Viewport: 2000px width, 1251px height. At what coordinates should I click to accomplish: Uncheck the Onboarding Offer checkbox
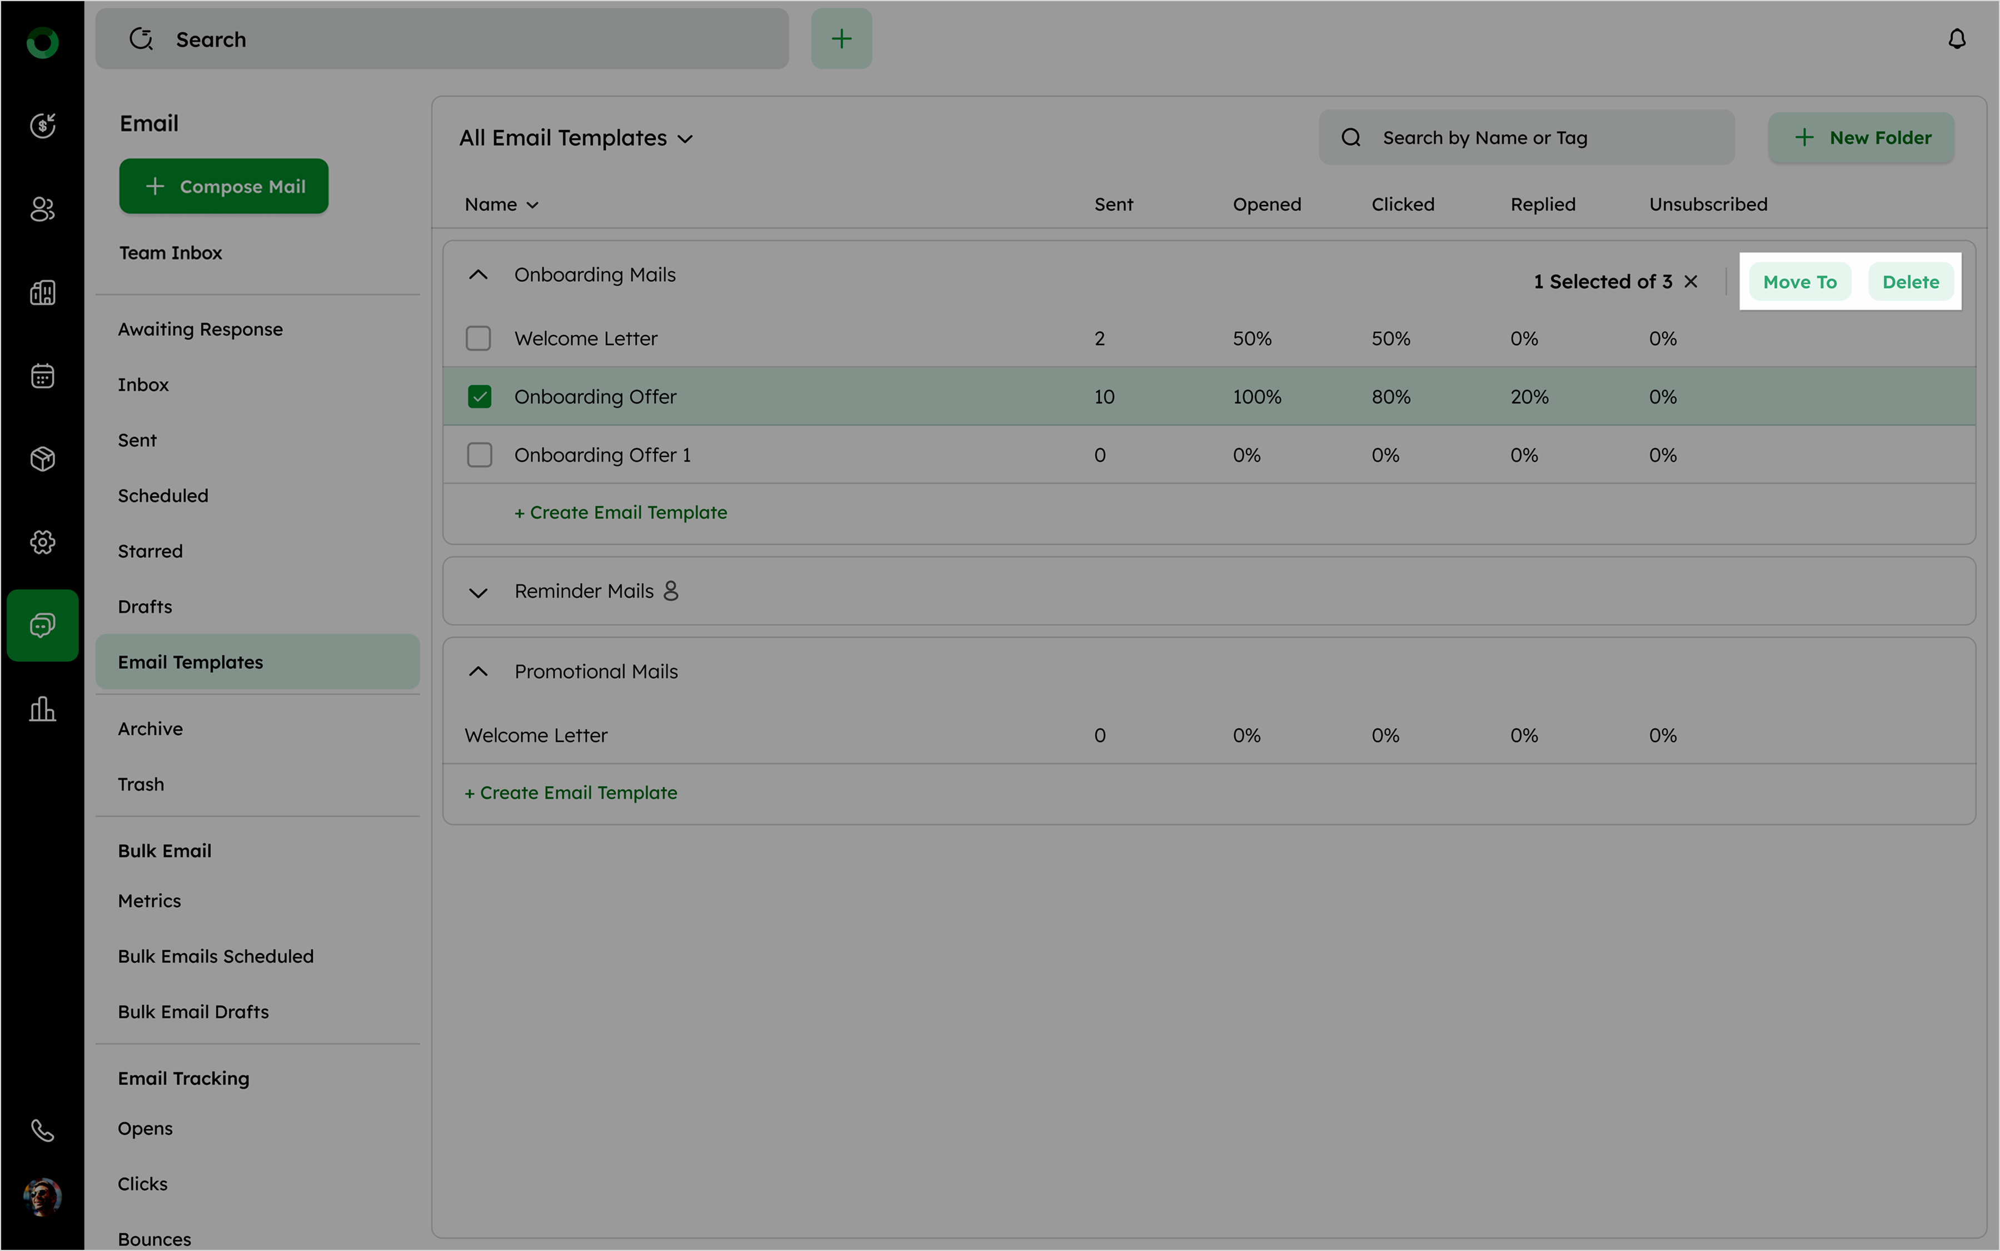pos(479,396)
